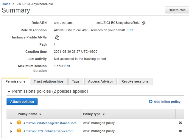Sort by Policy name column arrow
This screenshot has height=138, width=190.
(40, 114)
